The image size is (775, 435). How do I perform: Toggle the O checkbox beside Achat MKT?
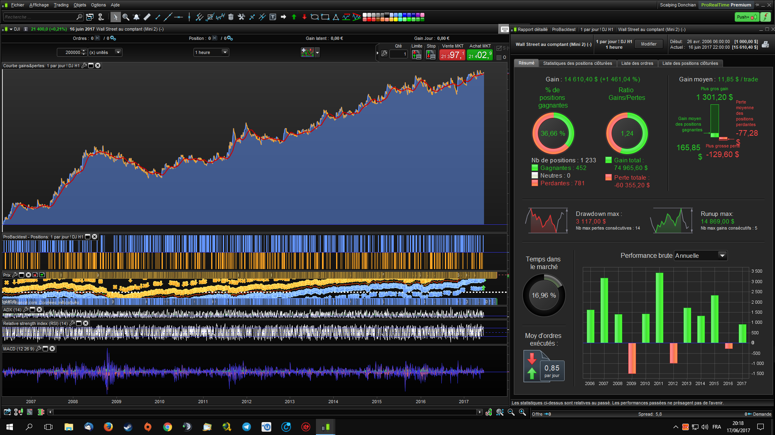pos(499,57)
